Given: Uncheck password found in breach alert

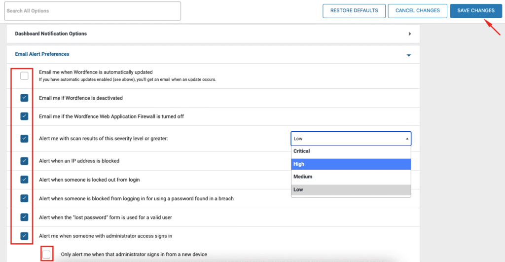Looking at the screenshot, I should coord(24,198).
